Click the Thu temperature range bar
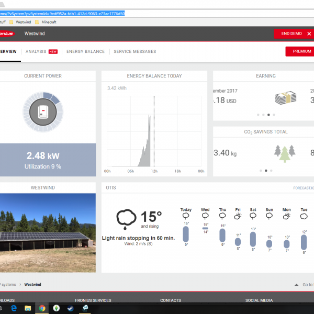 coord(222,235)
